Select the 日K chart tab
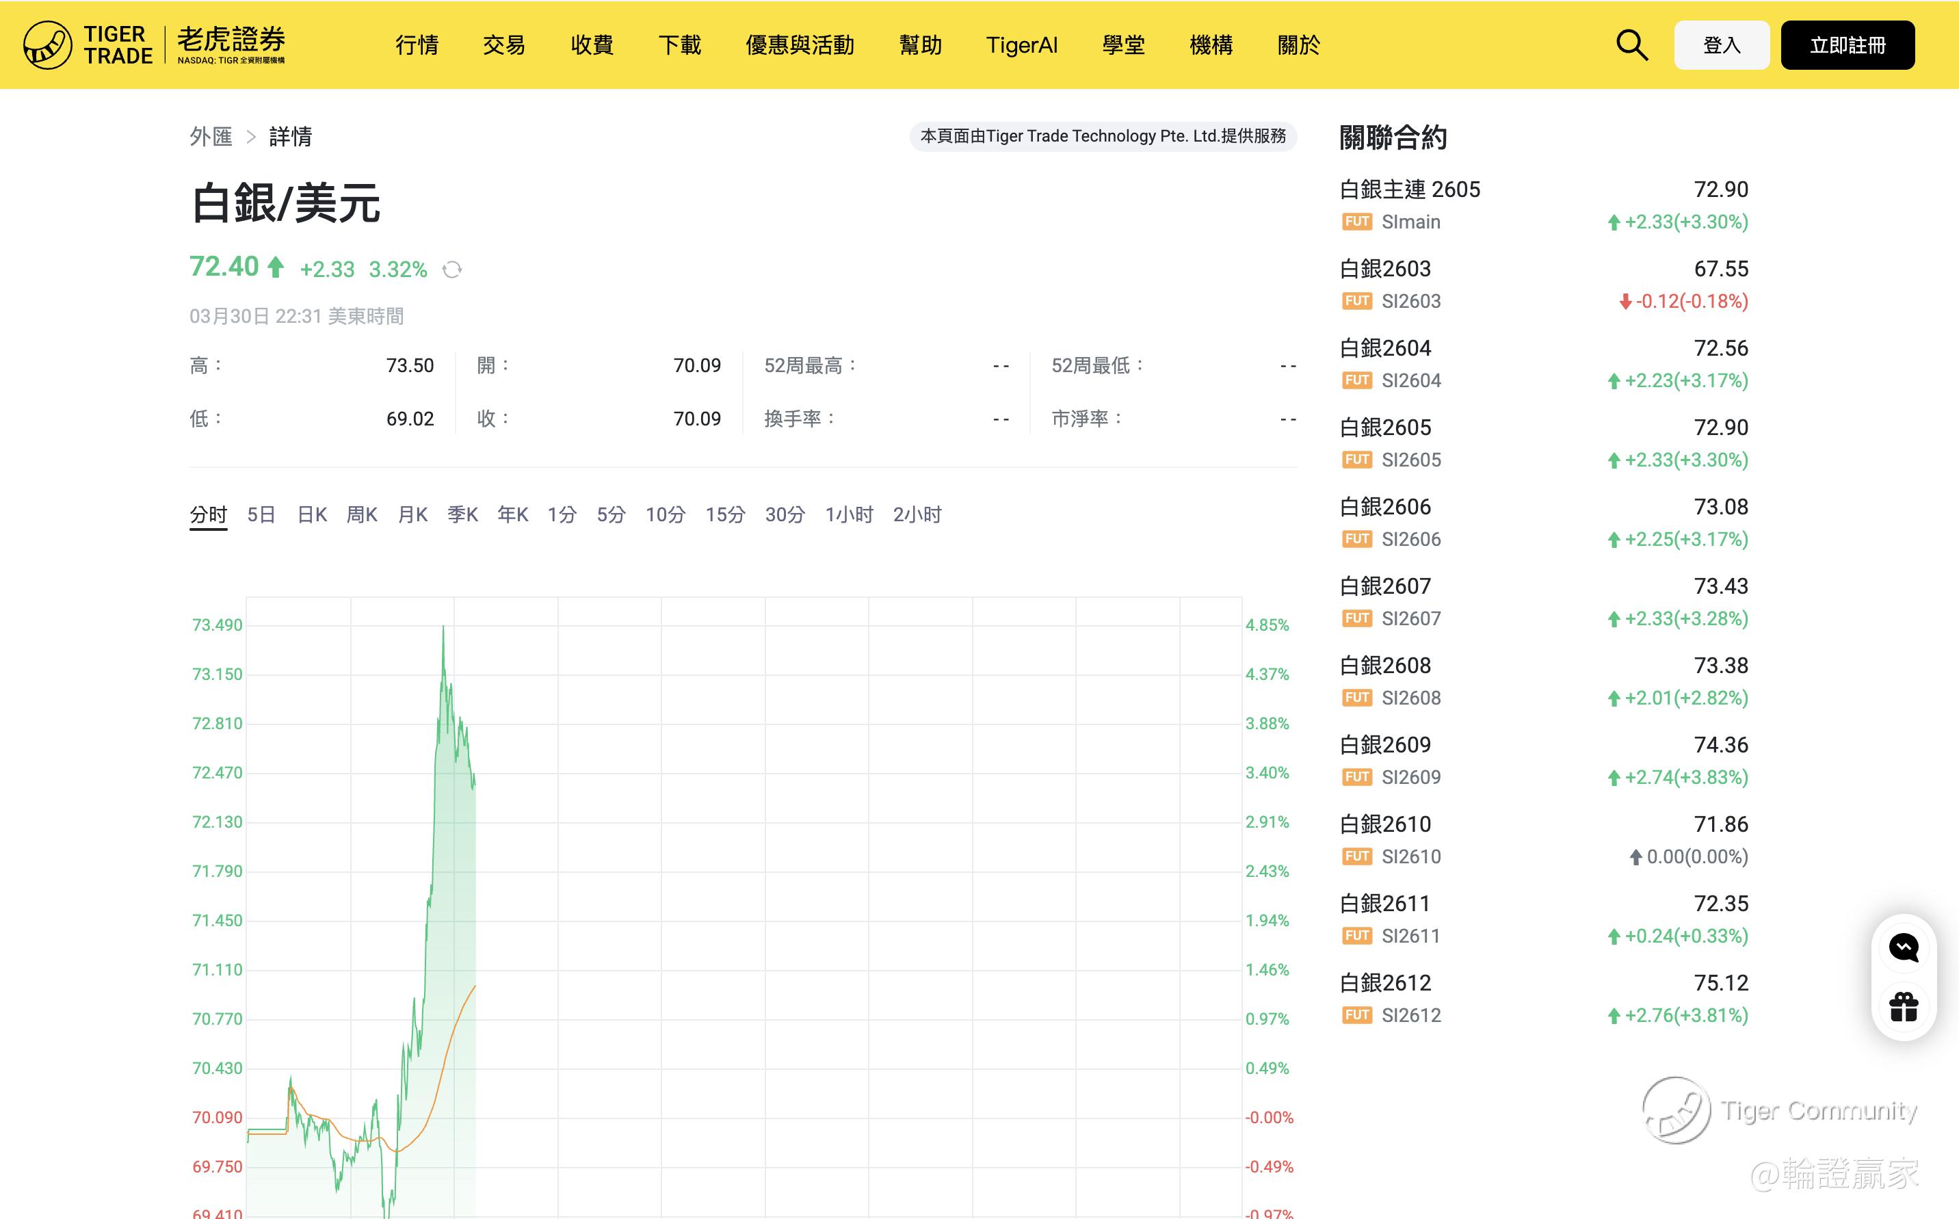 click(312, 514)
